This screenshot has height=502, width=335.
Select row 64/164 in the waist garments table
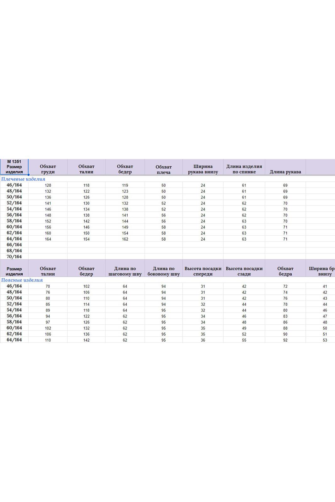tap(14, 340)
